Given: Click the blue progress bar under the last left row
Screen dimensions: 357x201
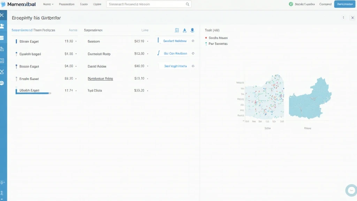Looking at the screenshot, I should coord(33,94).
